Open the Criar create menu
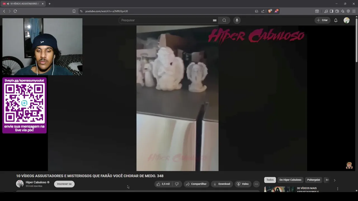This screenshot has height=201, width=358. [322, 20]
